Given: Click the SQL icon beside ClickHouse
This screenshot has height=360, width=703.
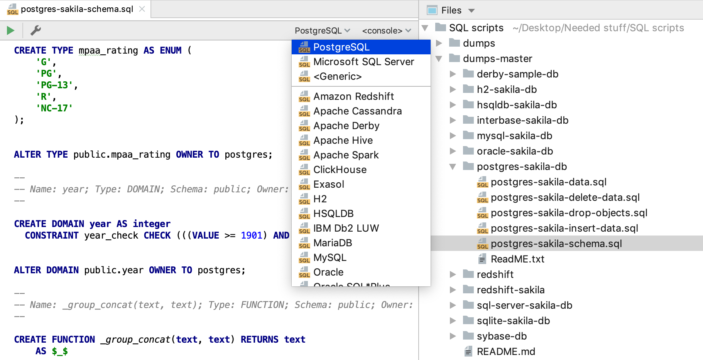Looking at the screenshot, I should tap(304, 170).
